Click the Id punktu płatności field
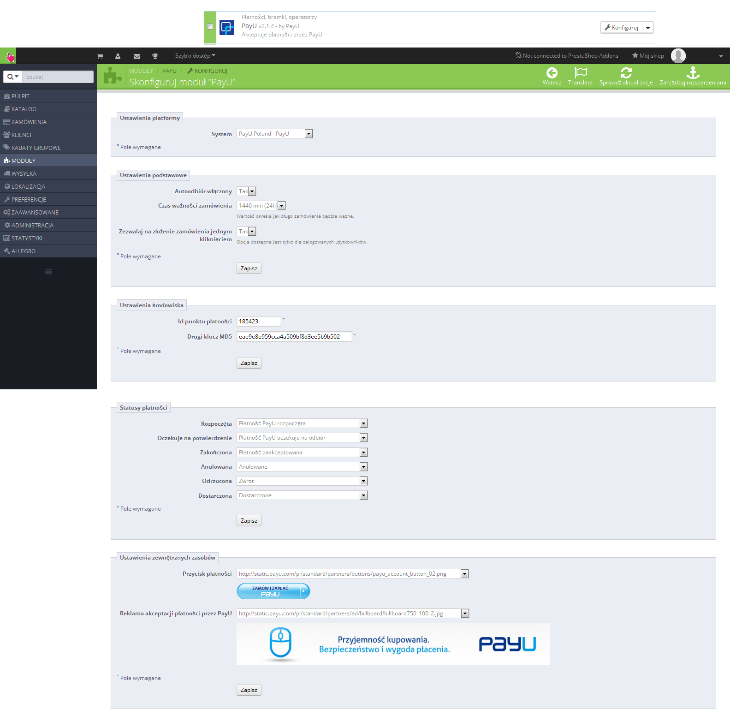The height and width of the screenshot is (715, 730). 259,322
